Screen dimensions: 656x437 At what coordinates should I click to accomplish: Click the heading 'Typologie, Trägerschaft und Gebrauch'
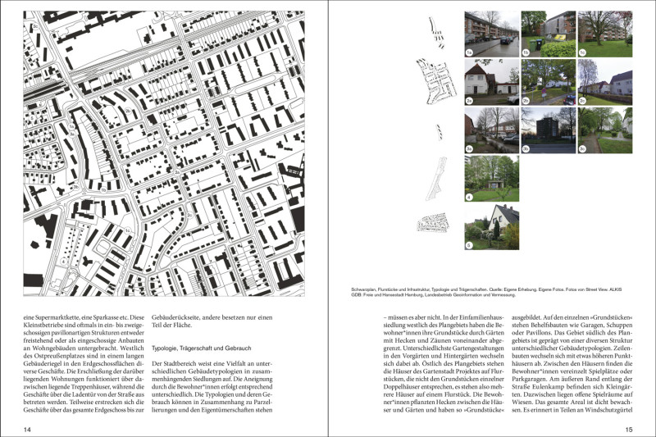[x=201, y=348]
